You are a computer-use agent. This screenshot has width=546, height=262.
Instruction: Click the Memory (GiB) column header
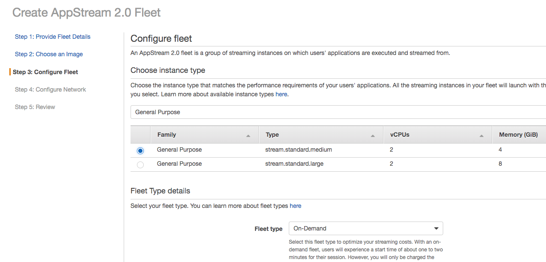(518, 135)
